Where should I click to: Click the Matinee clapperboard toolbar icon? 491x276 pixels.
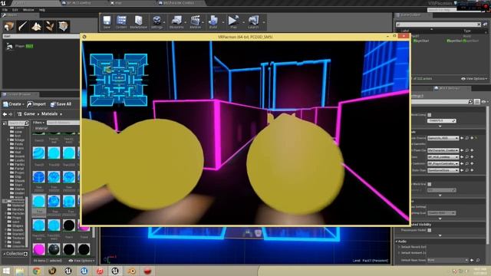(196, 22)
